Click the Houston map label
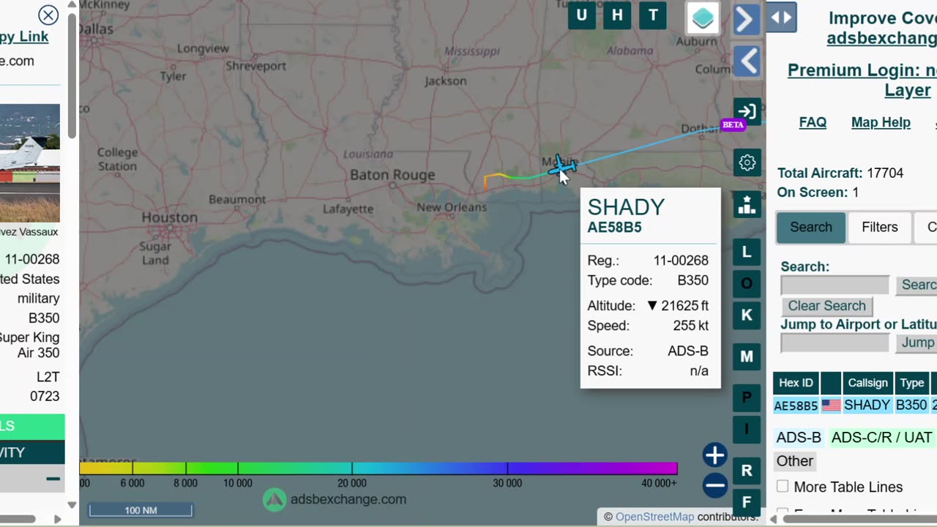This screenshot has height=527, width=937. click(169, 217)
